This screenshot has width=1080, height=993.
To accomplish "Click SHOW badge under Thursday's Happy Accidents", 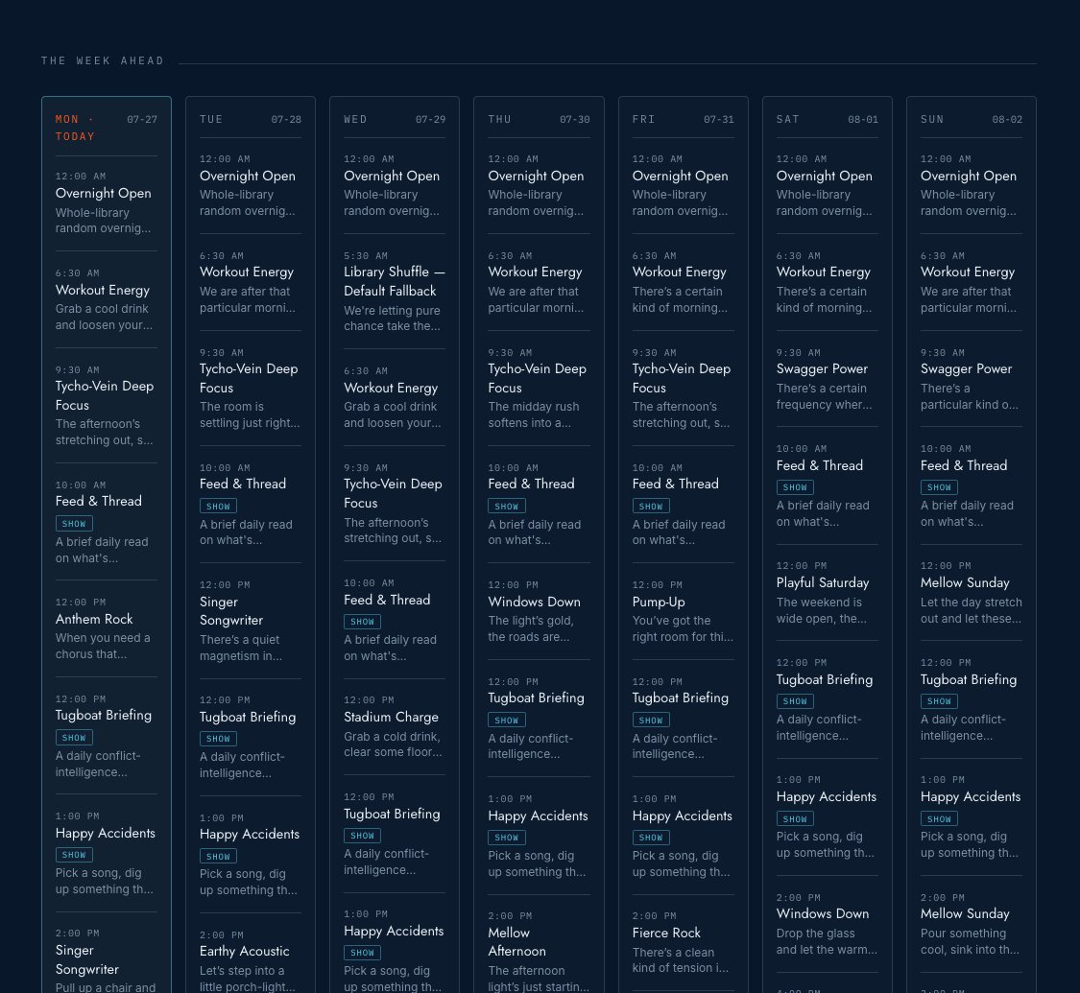I will [506, 838].
